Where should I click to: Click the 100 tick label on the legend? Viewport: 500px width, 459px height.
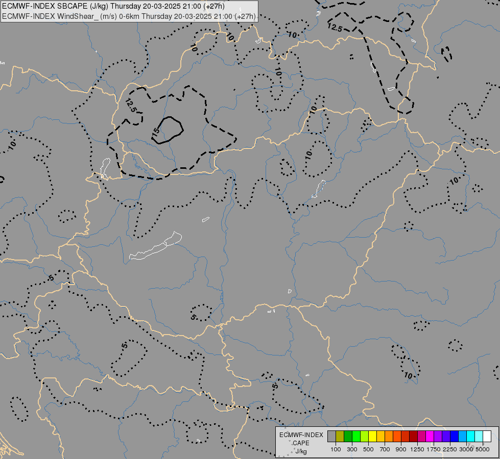pyautogui.click(x=336, y=449)
